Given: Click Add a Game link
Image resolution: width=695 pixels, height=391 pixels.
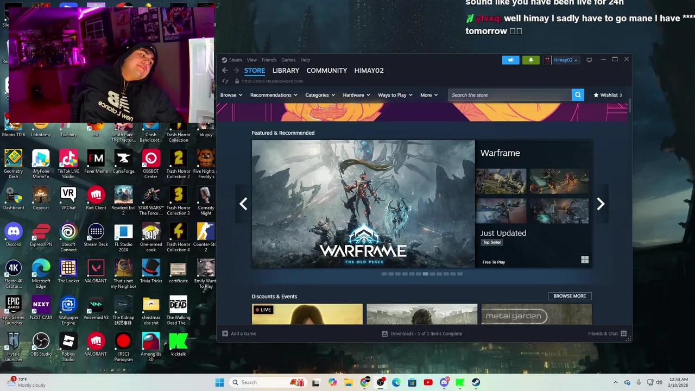Looking at the screenshot, I should [x=243, y=333].
